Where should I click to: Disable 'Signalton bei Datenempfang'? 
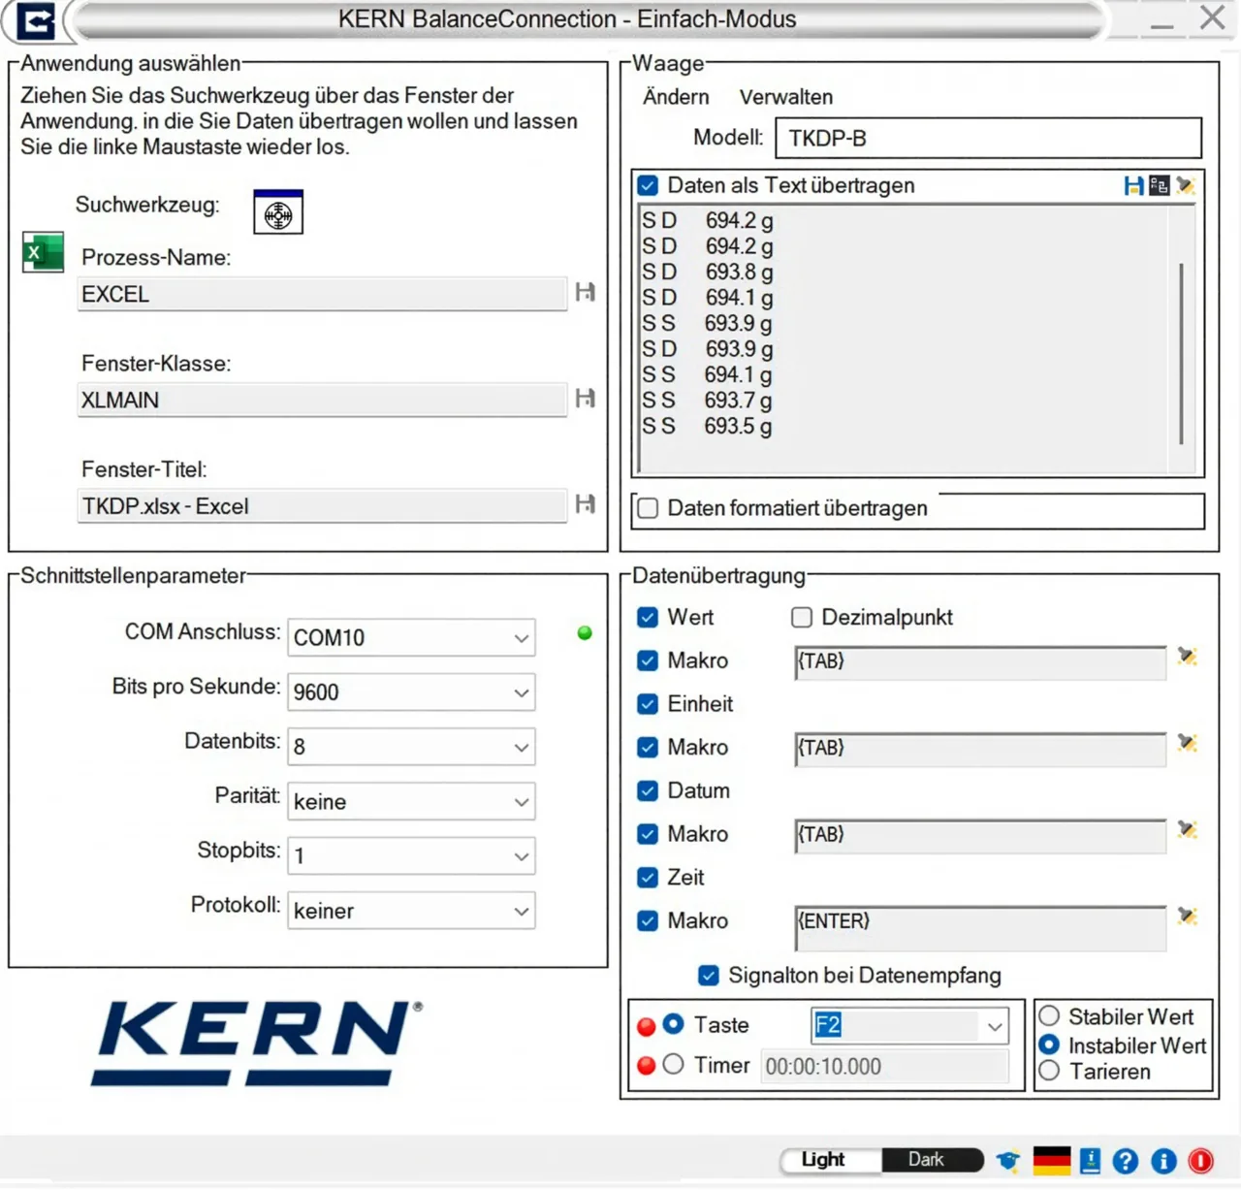709,976
